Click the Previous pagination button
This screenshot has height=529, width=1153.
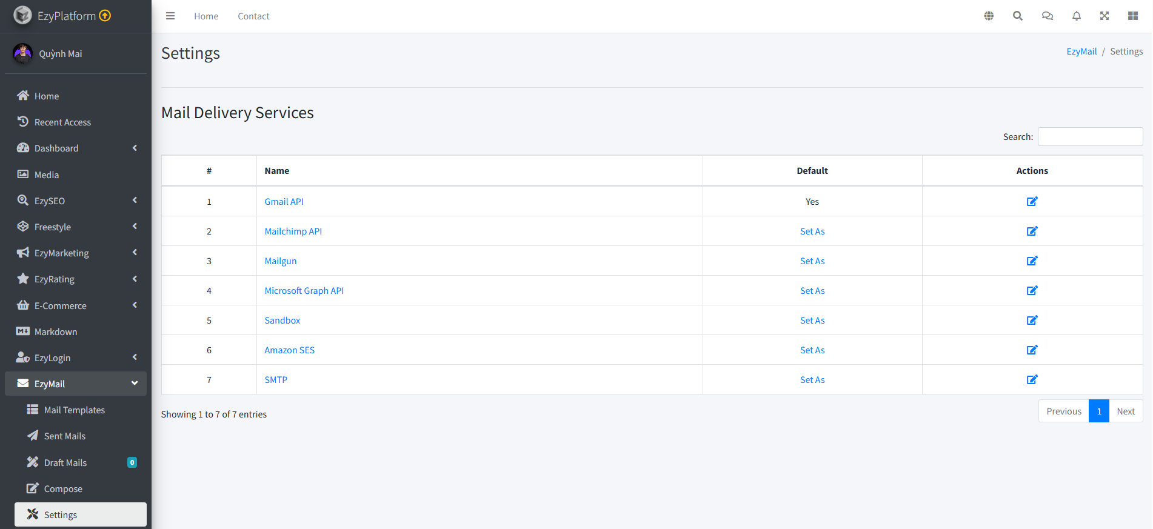[x=1064, y=411]
